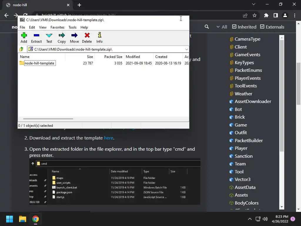The height and width of the screenshot is (226, 301).
Task: Toggle the Inherited checkbox on the docs page
Action: (x=234, y=26)
